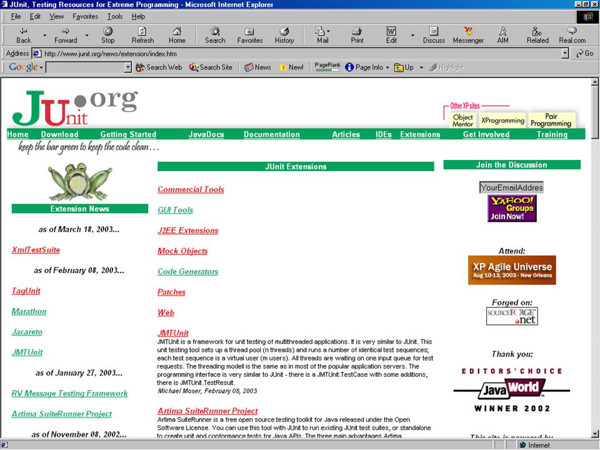
Task: Open the Artima SuiteRunner Project heading link
Action: point(207,411)
